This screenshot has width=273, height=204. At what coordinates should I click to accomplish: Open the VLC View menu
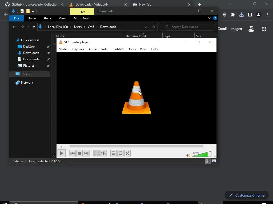pyautogui.click(x=143, y=49)
